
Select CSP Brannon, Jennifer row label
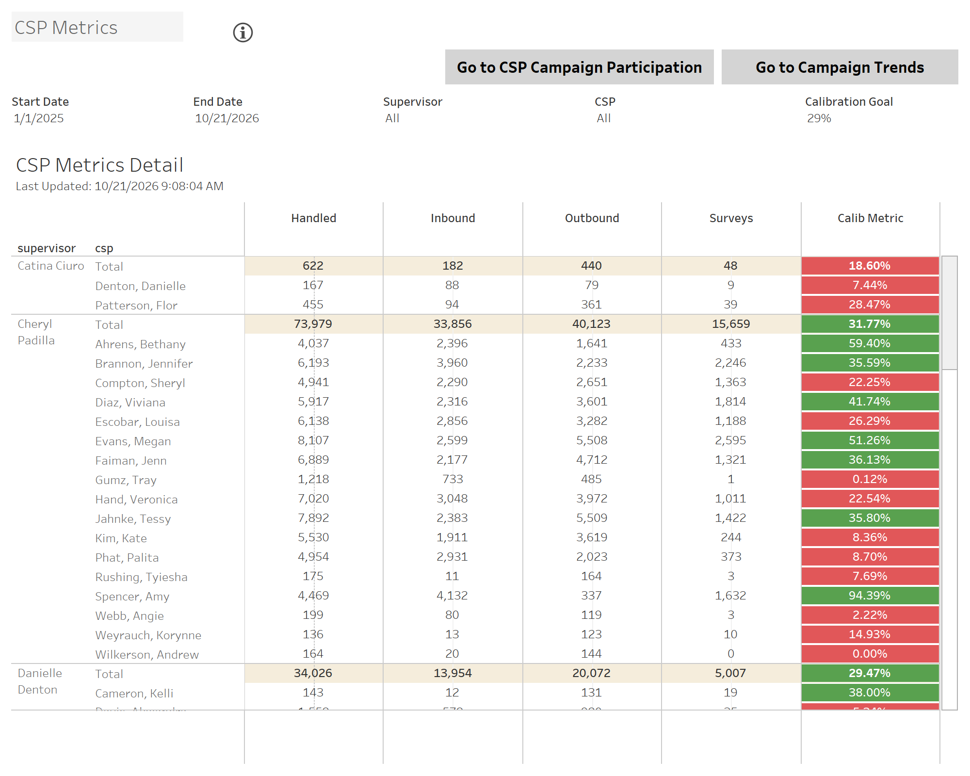tap(144, 364)
